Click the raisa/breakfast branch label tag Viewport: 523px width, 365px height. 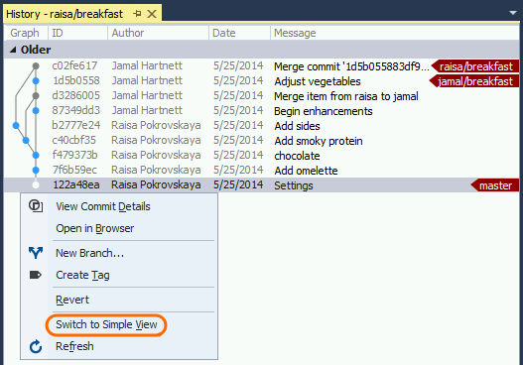point(475,66)
